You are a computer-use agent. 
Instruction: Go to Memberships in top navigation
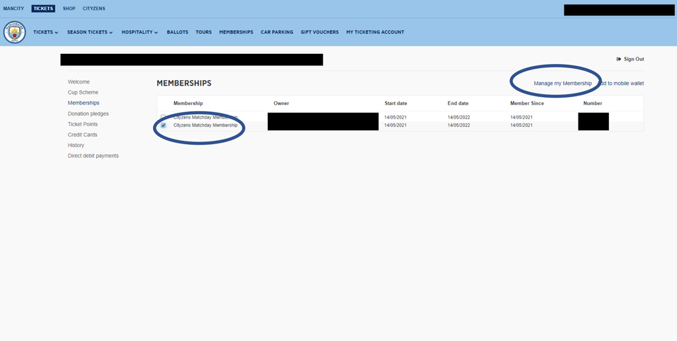click(236, 32)
